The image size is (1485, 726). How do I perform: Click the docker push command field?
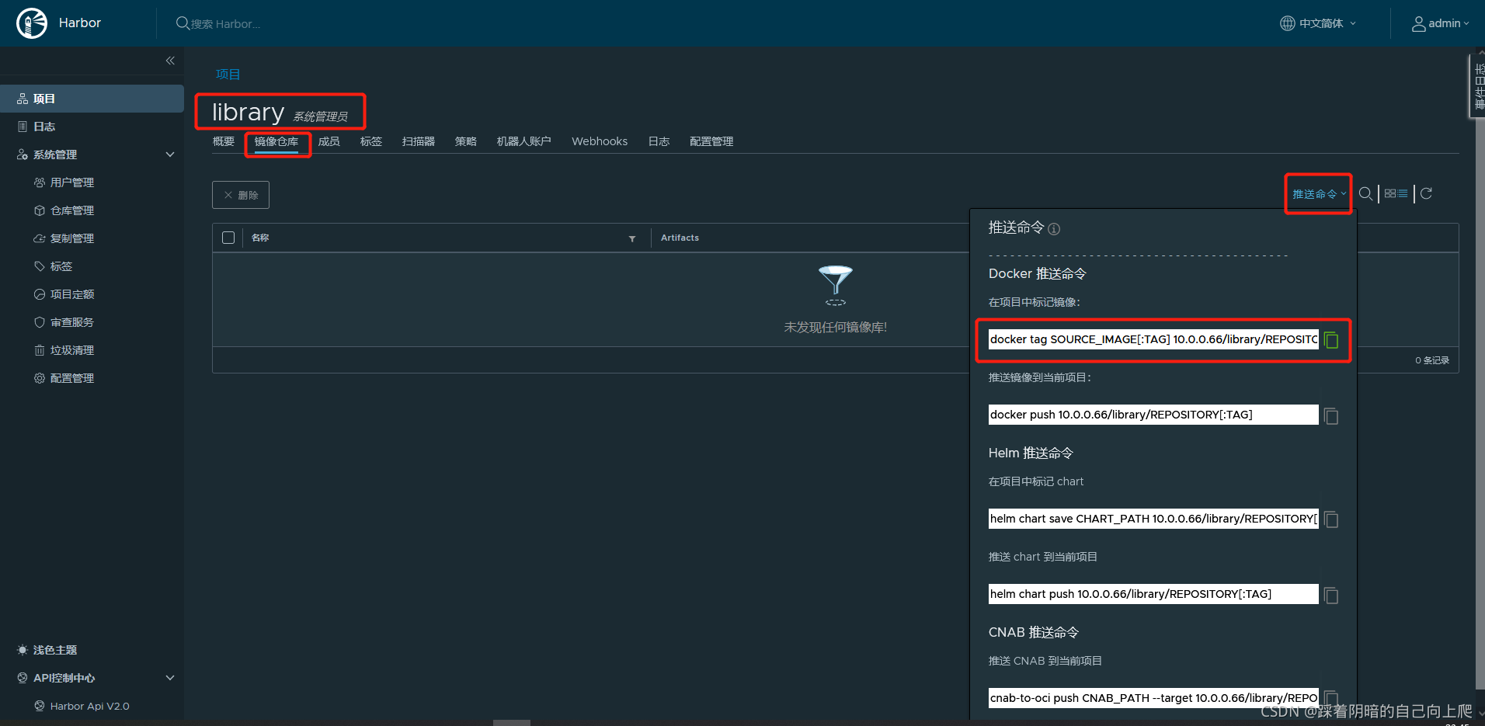pos(1153,415)
